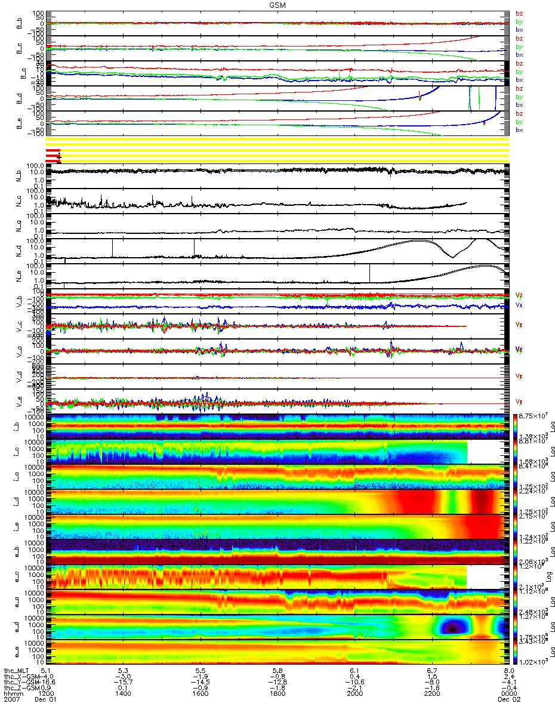Click the bz legend of B_c panel
This screenshot has width=555, height=716.
point(519,38)
